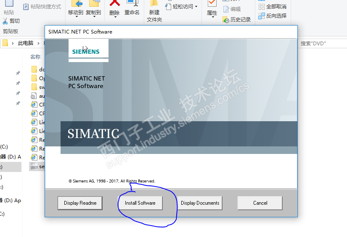Click the Install Software button
Image resolution: width=347 pixels, height=237 pixels.
[x=140, y=203]
